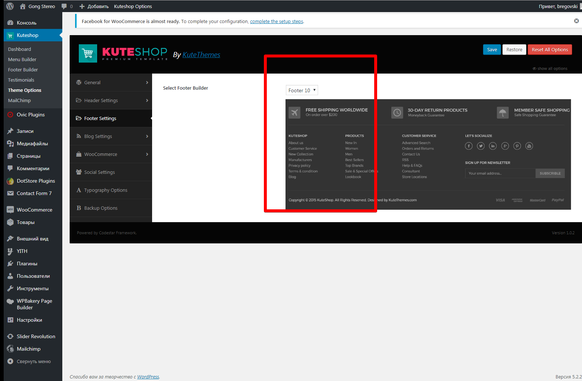Open the Gong Stereo site home icon
Viewport: 582px width, 381px height.
[x=23, y=6]
